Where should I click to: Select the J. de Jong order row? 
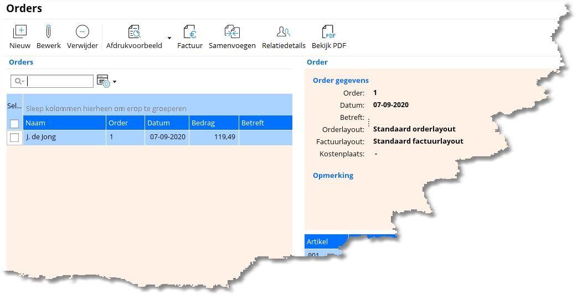65,138
